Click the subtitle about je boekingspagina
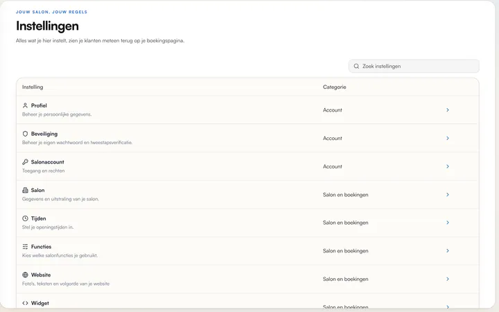 pos(100,41)
